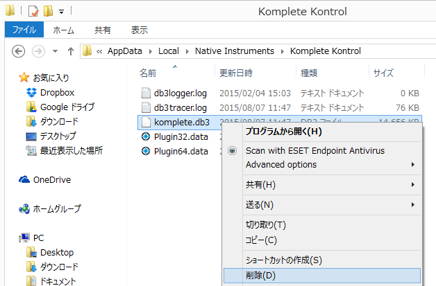Click Komplete Kontrol in the address breadcrumb
The height and width of the screenshot is (286, 436).
click(x=326, y=51)
